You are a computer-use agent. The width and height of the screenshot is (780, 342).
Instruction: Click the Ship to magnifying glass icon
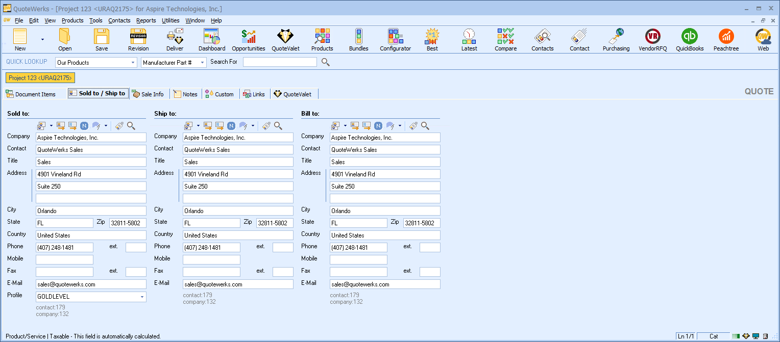pos(278,126)
